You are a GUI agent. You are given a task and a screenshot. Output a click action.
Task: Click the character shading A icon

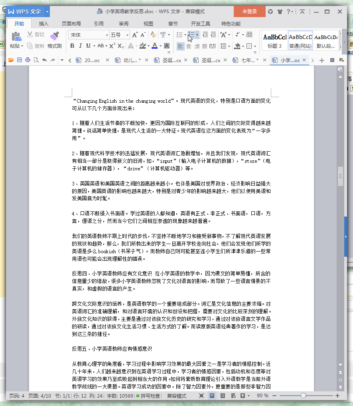pos(167,46)
